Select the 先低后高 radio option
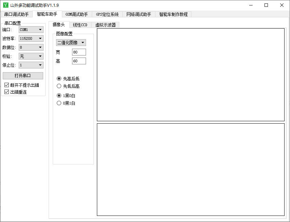 coord(59,86)
